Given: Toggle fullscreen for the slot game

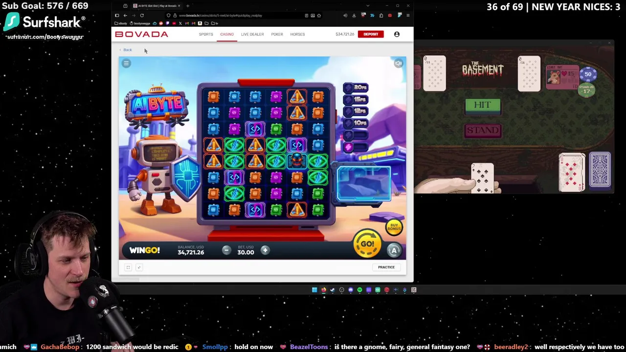Looking at the screenshot, I should coord(128,267).
